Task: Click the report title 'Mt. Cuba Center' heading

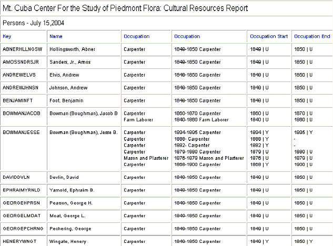Action: 125,8
